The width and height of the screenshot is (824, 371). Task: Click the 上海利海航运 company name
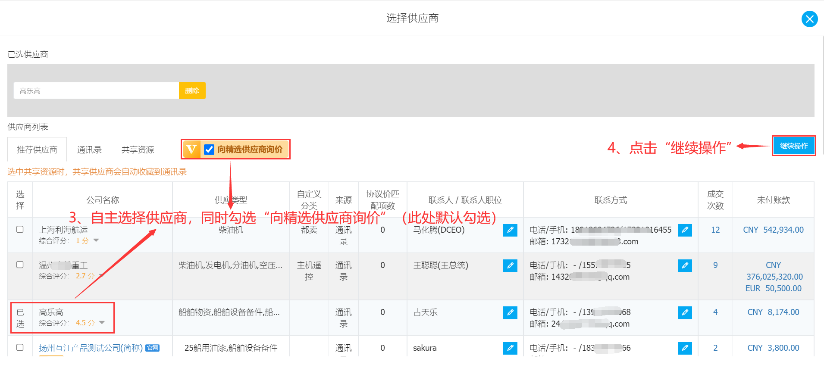click(63, 230)
